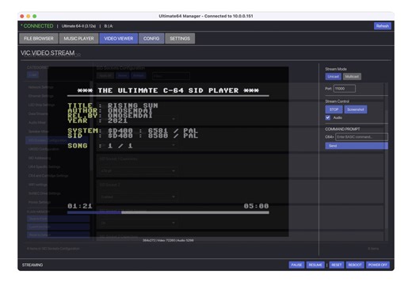Pause the machine with PAUSE button
The height and width of the screenshot is (294, 412).
click(x=296, y=265)
